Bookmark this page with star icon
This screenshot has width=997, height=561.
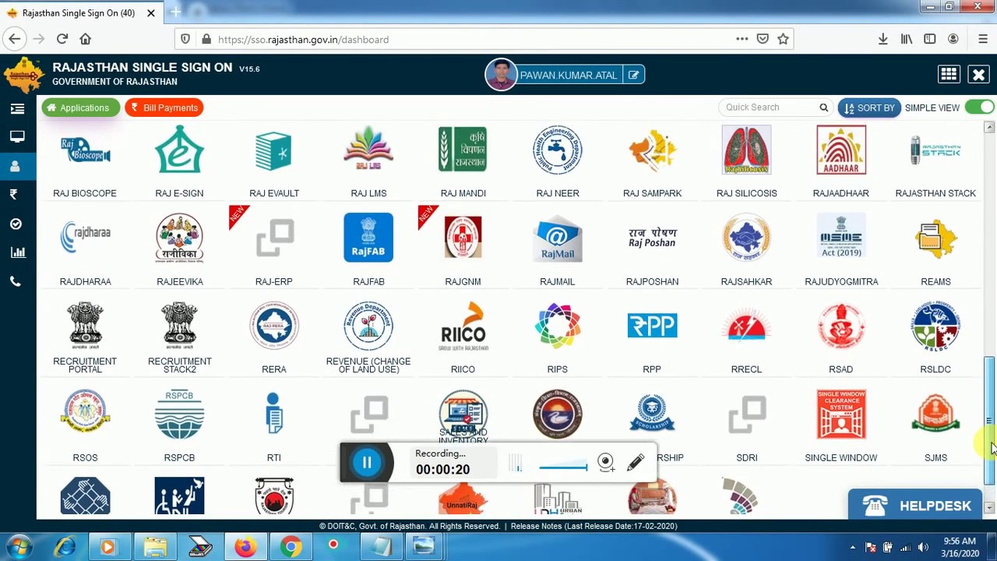pos(783,39)
